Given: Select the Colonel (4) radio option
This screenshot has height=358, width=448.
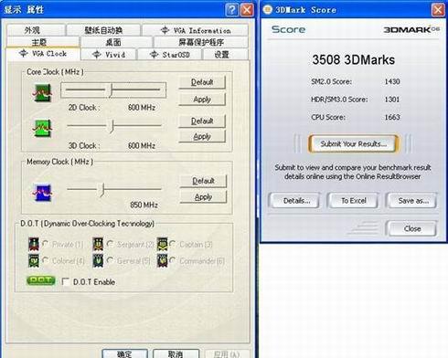Looking at the screenshot, I should 46,260.
